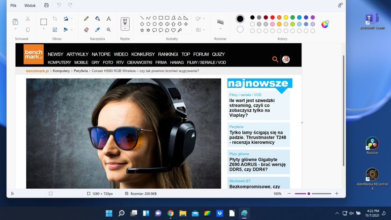The width and height of the screenshot is (391, 220).
Task: Select the Text tool
Action: pyautogui.click(x=109, y=19)
